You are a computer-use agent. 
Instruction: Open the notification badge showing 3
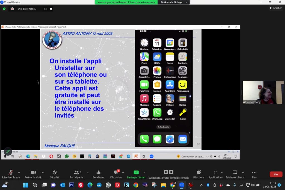(x=279, y=185)
